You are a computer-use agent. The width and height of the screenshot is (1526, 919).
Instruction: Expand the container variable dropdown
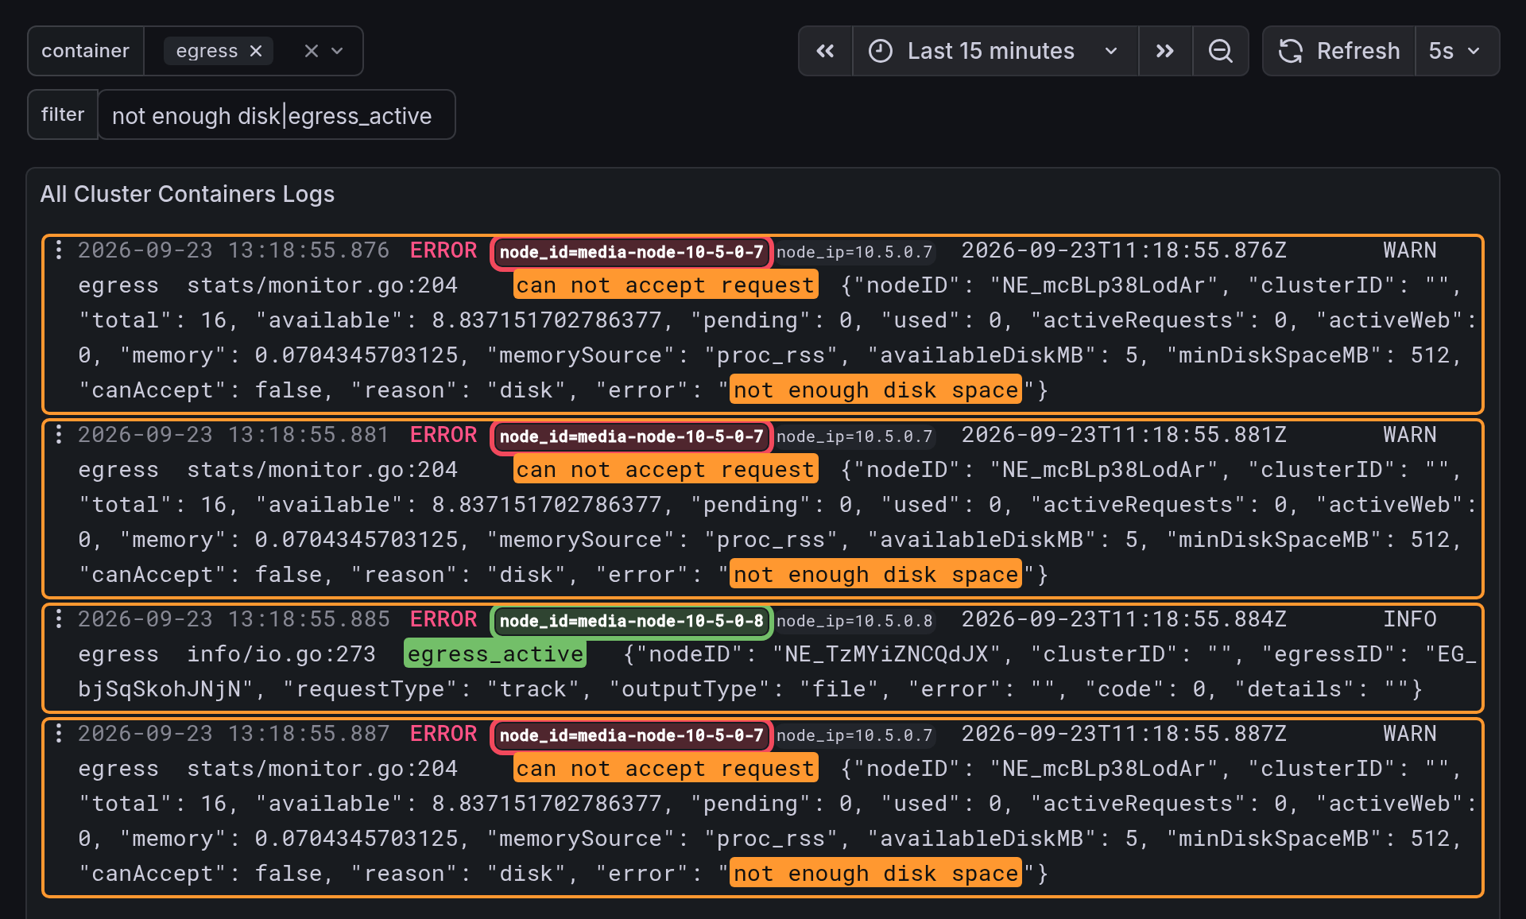pos(337,51)
